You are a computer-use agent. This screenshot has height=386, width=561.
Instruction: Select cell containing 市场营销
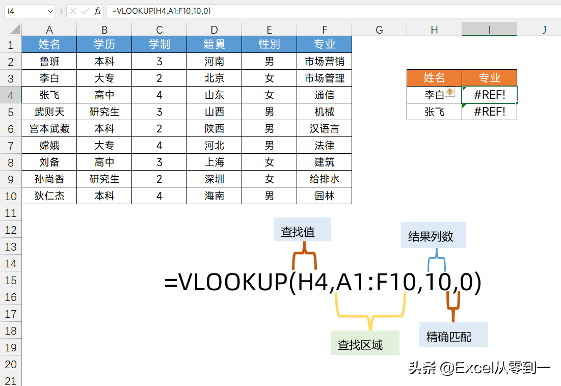tap(325, 61)
